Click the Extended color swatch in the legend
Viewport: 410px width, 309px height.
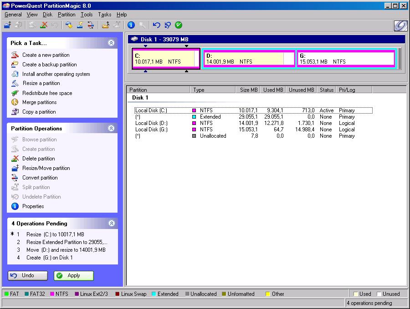[154, 294]
